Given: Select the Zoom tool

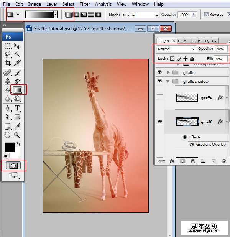Looking at the screenshot, I should [17, 135].
